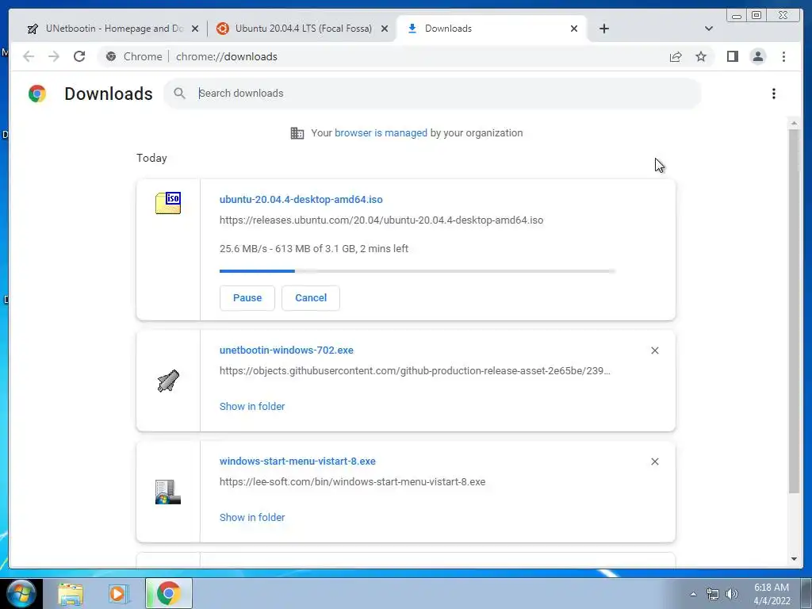Open the profile avatar icon
Image resolution: width=812 pixels, height=609 pixels.
coord(757,56)
